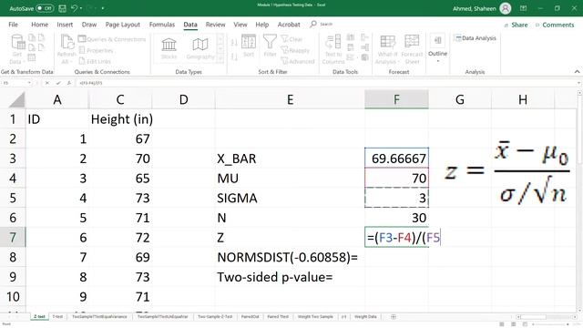
Task: Open the Help ribbon tab
Action: click(x=262, y=25)
